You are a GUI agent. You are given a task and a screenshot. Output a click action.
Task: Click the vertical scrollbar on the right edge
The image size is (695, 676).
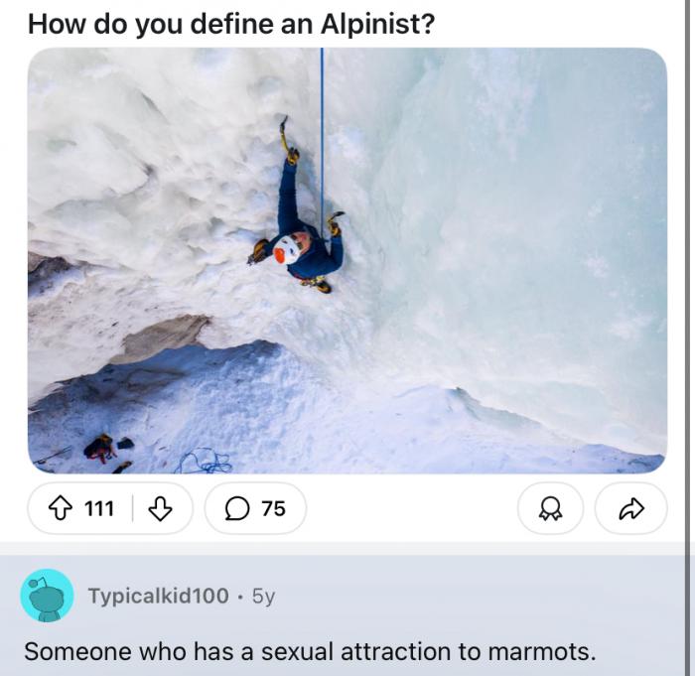(x=687, y=338)
